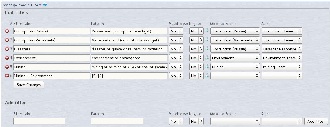Image resolution: width=330 pixels, height=127 pixels.
Task: Click the Pattern field containing [5],[4]
Action: click(129, 76)
